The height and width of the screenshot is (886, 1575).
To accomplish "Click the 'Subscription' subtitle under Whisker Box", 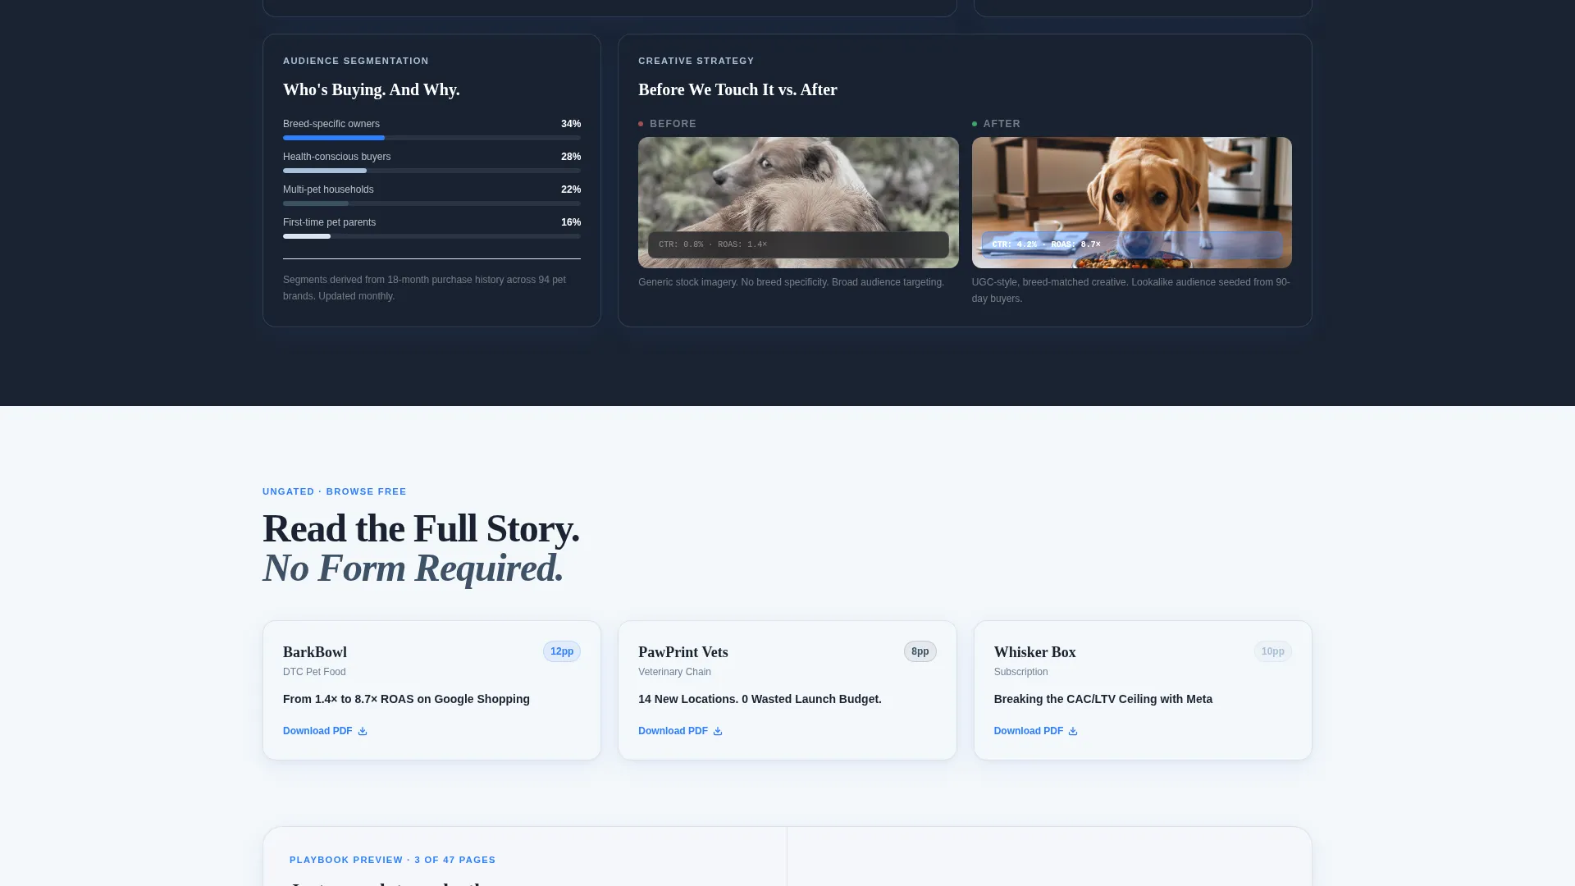I will tap(1020, 672).
